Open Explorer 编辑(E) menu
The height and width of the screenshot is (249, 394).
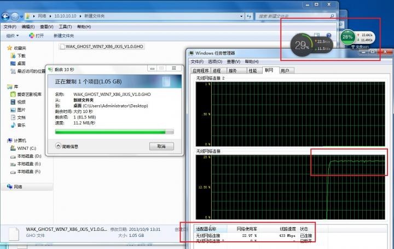pos(28,27)
